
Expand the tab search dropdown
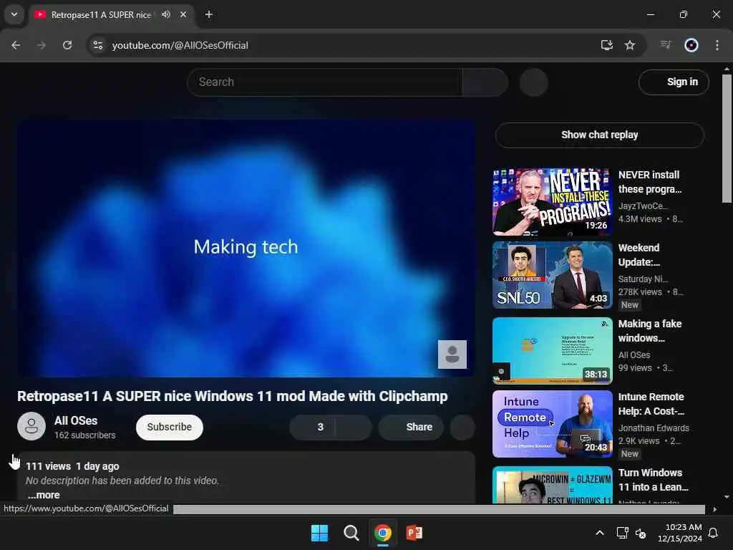point(14,14)
